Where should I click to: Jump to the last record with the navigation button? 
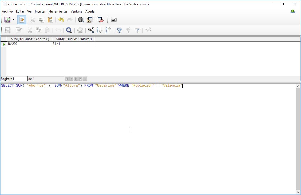(x=80, y=79)
